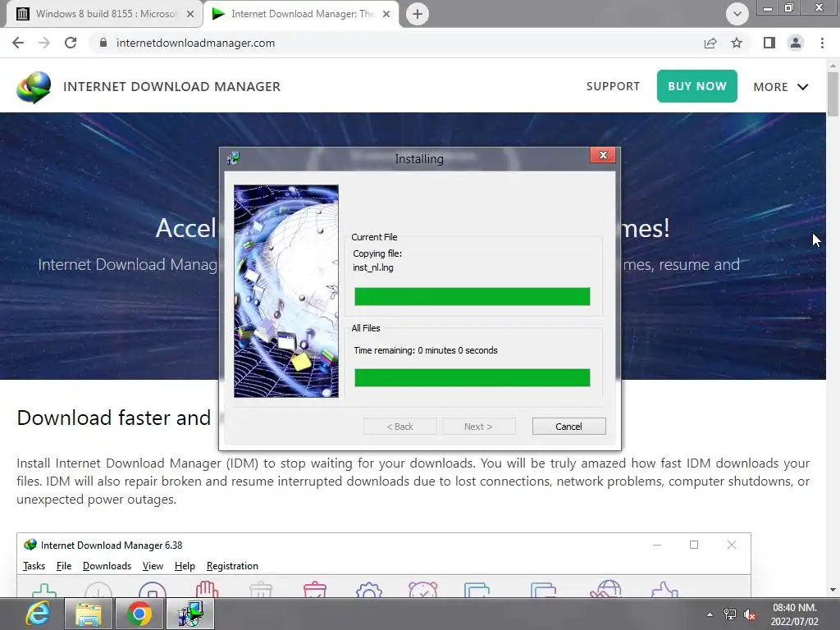The height and width of the screenshot is (630, 840).
Task: Click the network tray icon
Action: (729, 614)
